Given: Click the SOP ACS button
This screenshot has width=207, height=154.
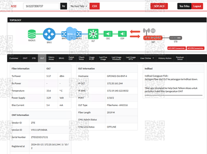Looking at the screenshot, I should coord(159,6).
